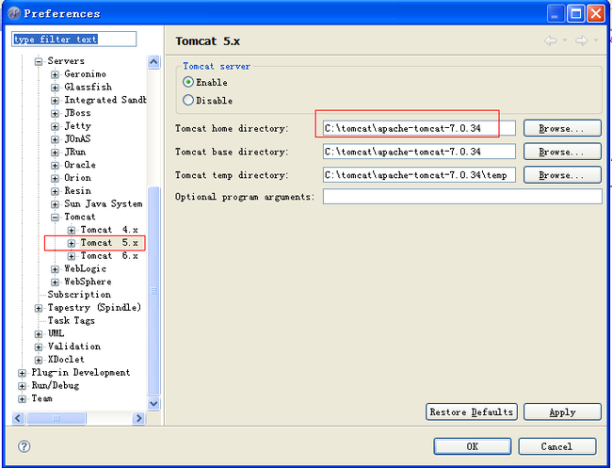The width and height of the screenshot is (612, 468).
Task: Select the Task Tags tree item
Action: [71, 320]
